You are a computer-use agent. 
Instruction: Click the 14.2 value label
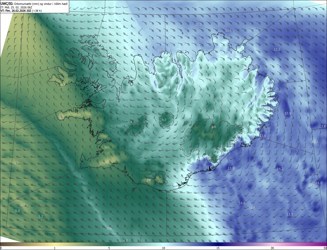[280, 169]
